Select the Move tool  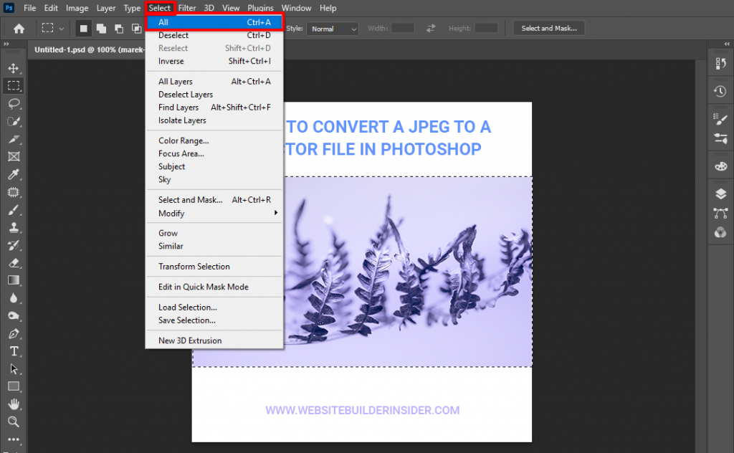(x=14, y=68)
